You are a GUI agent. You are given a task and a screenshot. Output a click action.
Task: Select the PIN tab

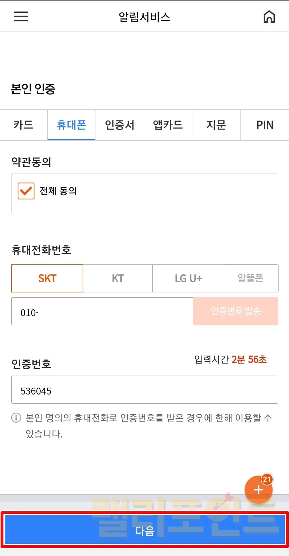click(x=265, y=125)
